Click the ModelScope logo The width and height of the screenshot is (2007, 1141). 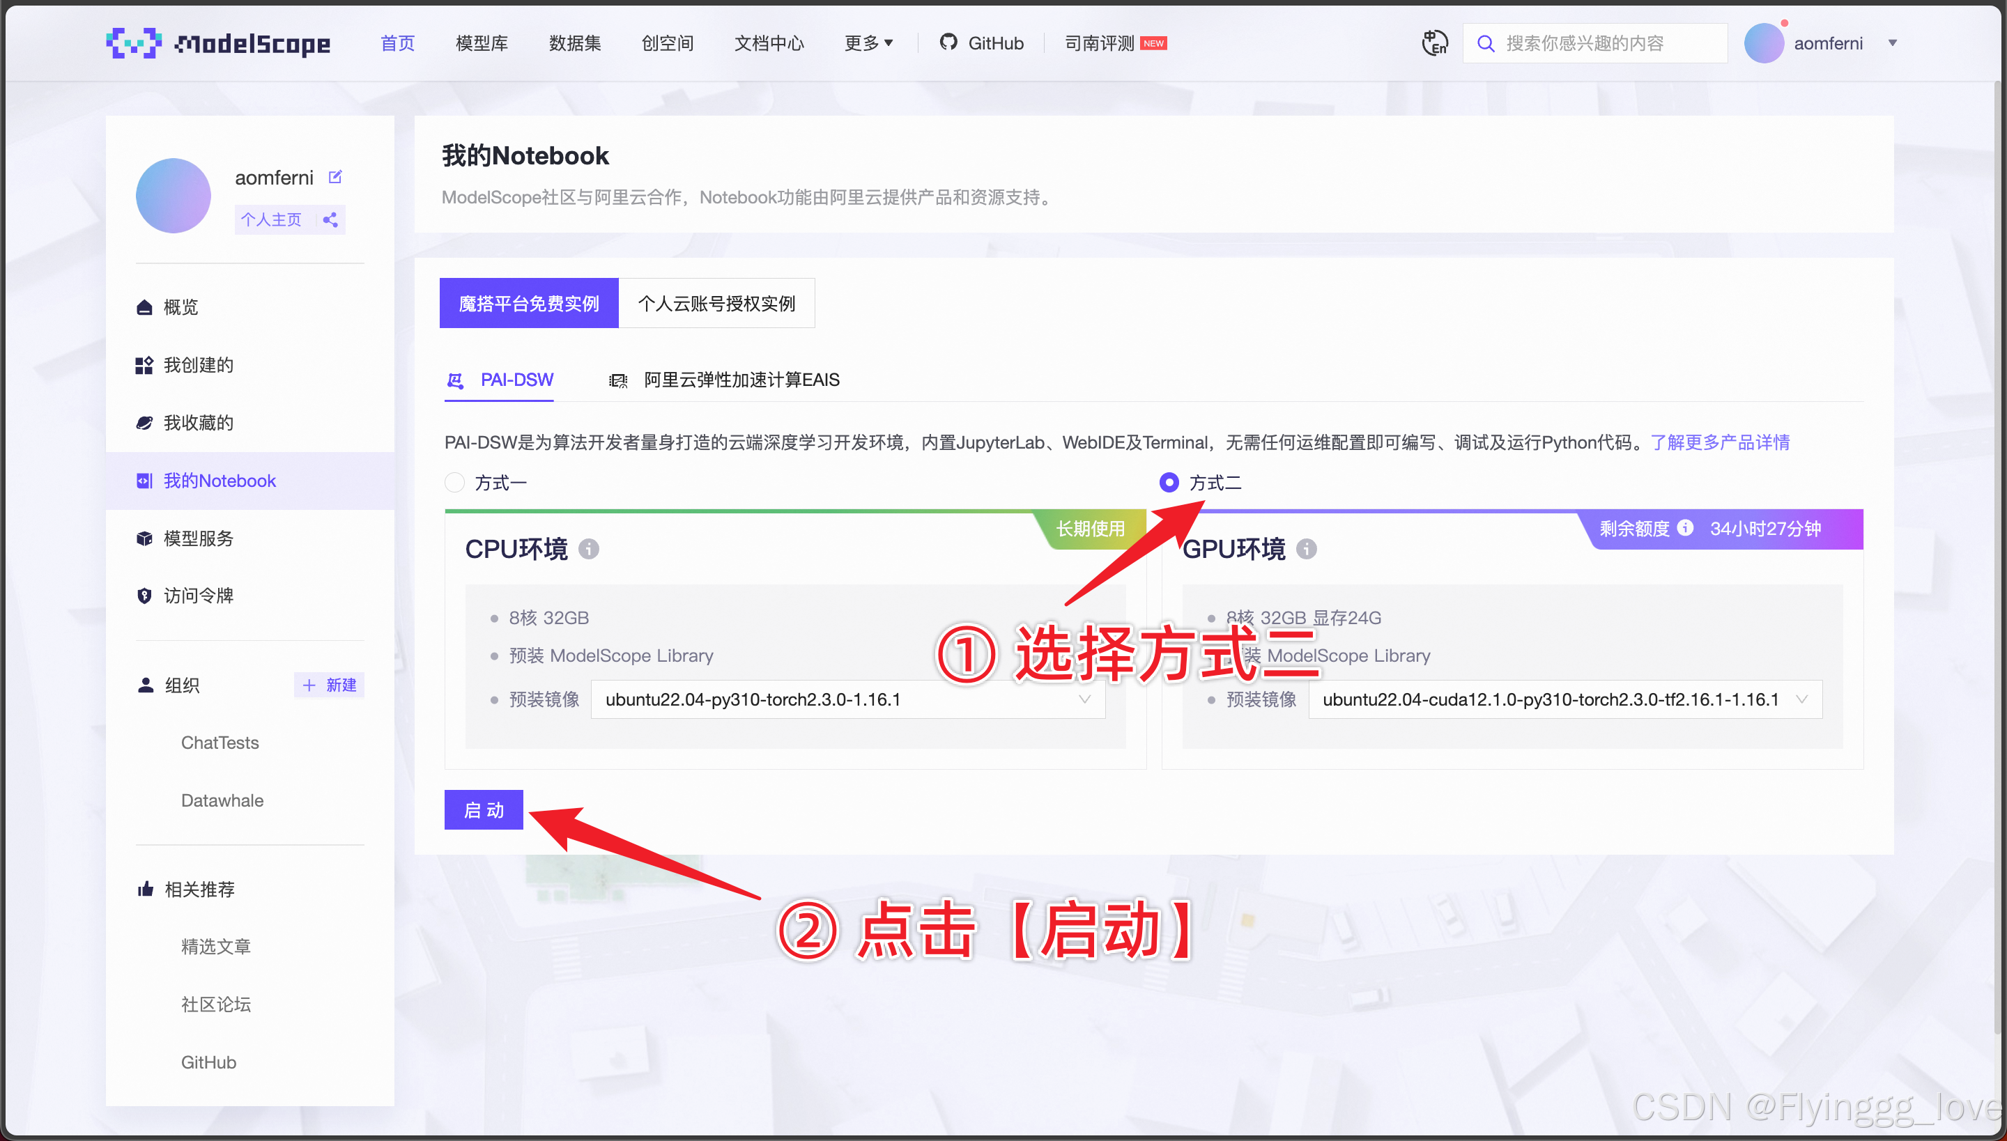pyautogui.click(x=218, y=43)
